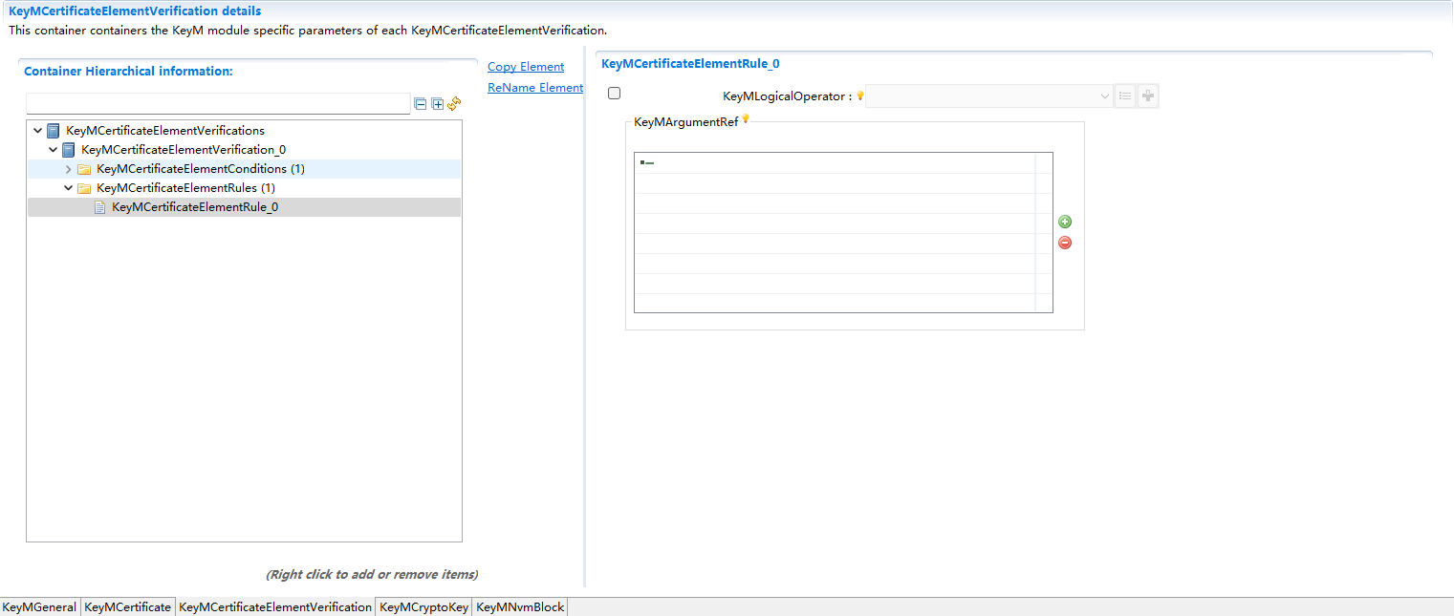
Task: Open the KeyMNvmBlock tab
Action: tap(519, 606)
